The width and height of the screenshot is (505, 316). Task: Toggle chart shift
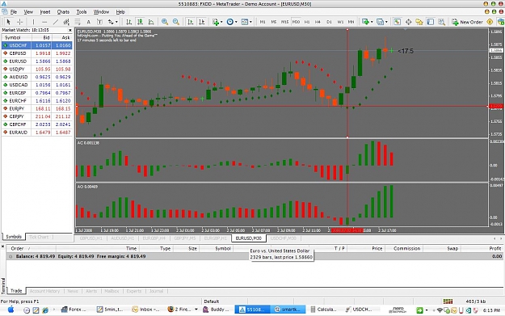(202, 22)
